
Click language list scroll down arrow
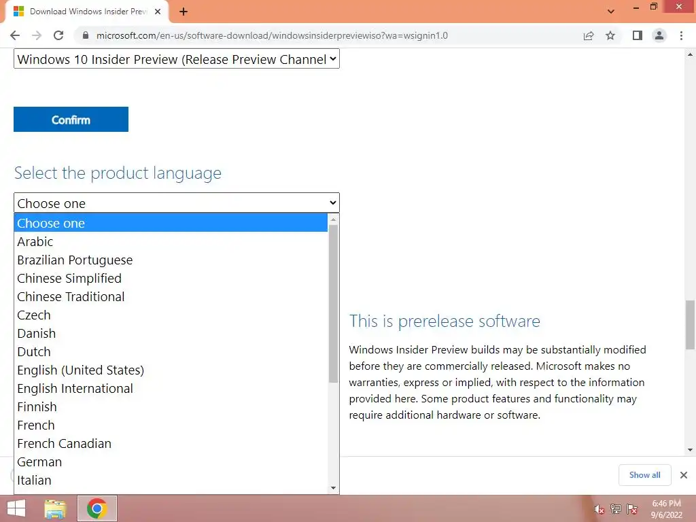pos(333,488)
